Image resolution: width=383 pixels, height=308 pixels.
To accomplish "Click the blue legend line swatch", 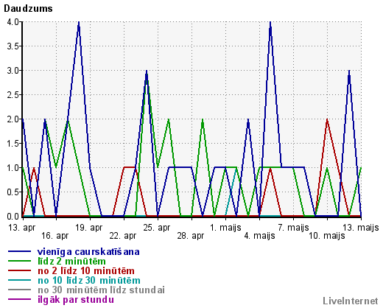I will (20, 251).
